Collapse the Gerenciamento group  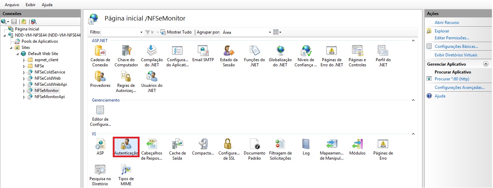coord(413,100)
